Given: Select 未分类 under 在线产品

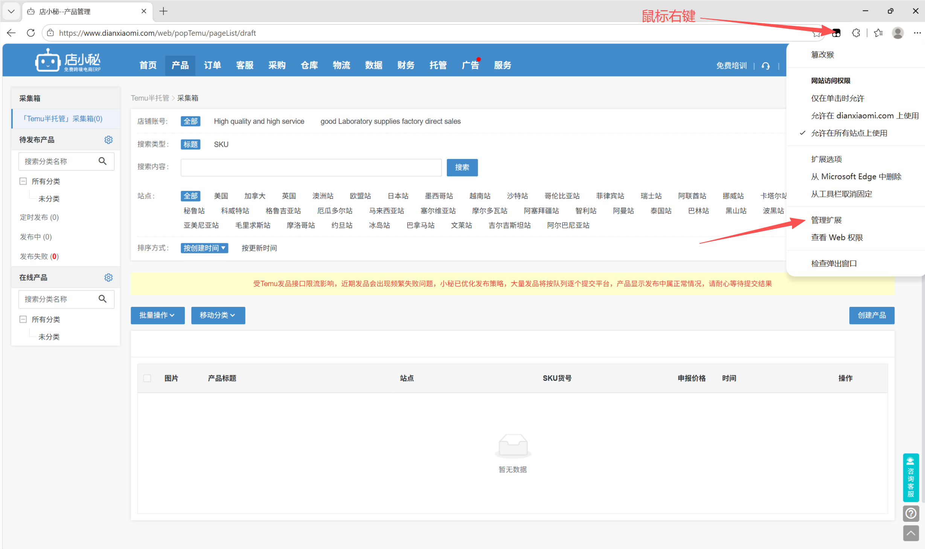Looking at the screenshot, I should pyautogui.click(x=49, y=336).
